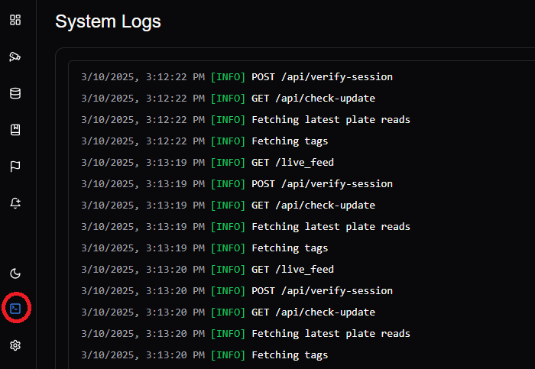Select 3:12:22 PM 'POST /api/verify-session' log line
The width and height of the screenshot is (535, 369).
pyautogui.click(x=237, y=77)
